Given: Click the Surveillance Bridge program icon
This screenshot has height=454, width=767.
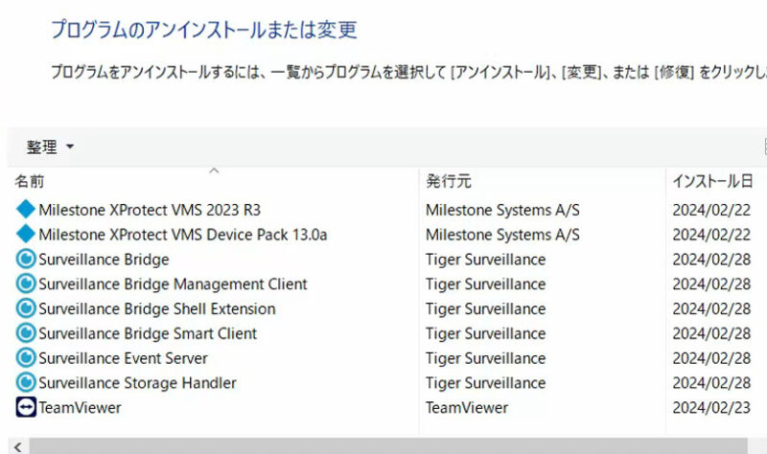Looking at the screenshot, I should tap(26, 259).
